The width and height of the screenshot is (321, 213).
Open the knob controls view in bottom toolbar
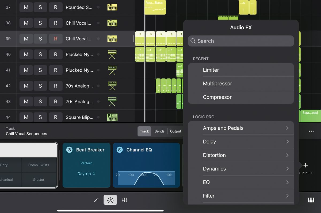coord(110,200)
